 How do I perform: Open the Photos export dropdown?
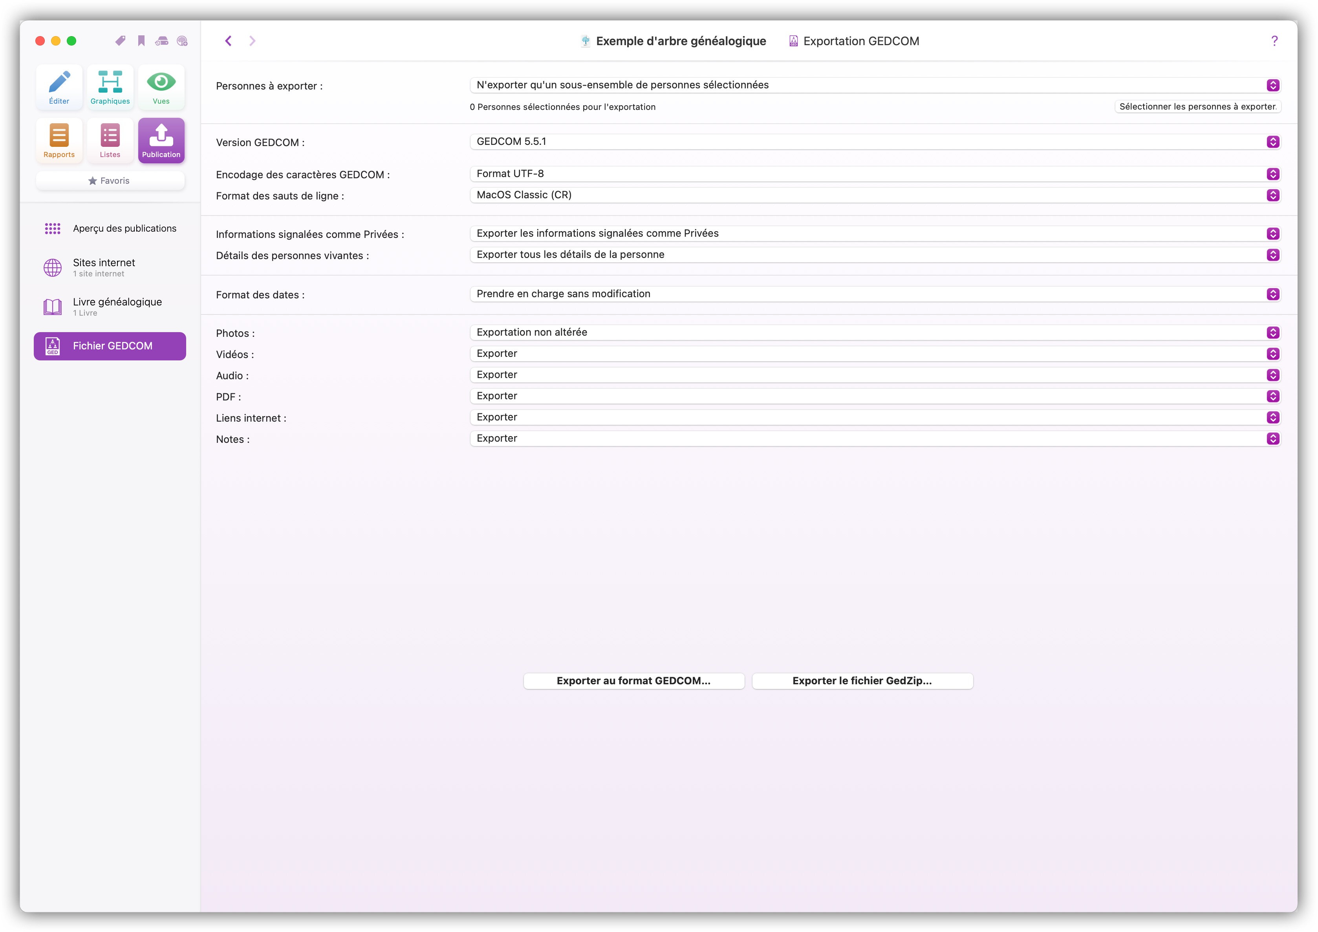coord(875,332)
